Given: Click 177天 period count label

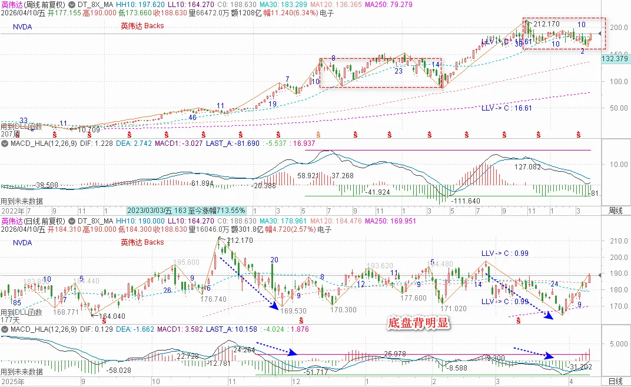Looking at the screenshot, I should (x=10, y=320).
